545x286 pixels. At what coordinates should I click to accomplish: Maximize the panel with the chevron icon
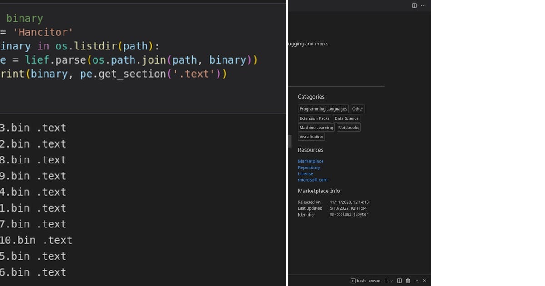pyautogui.click(x=416, y=281)
